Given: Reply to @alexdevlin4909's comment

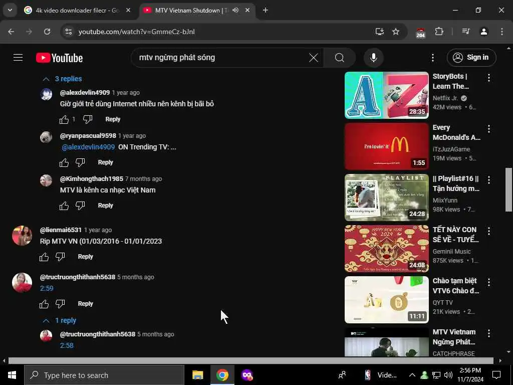Looking at the screenshot, I should pyautogui.click(x=113, y=119).
